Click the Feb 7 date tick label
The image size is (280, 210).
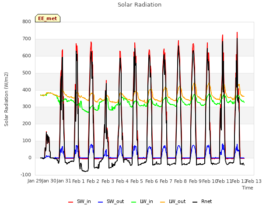coord(166,181)
